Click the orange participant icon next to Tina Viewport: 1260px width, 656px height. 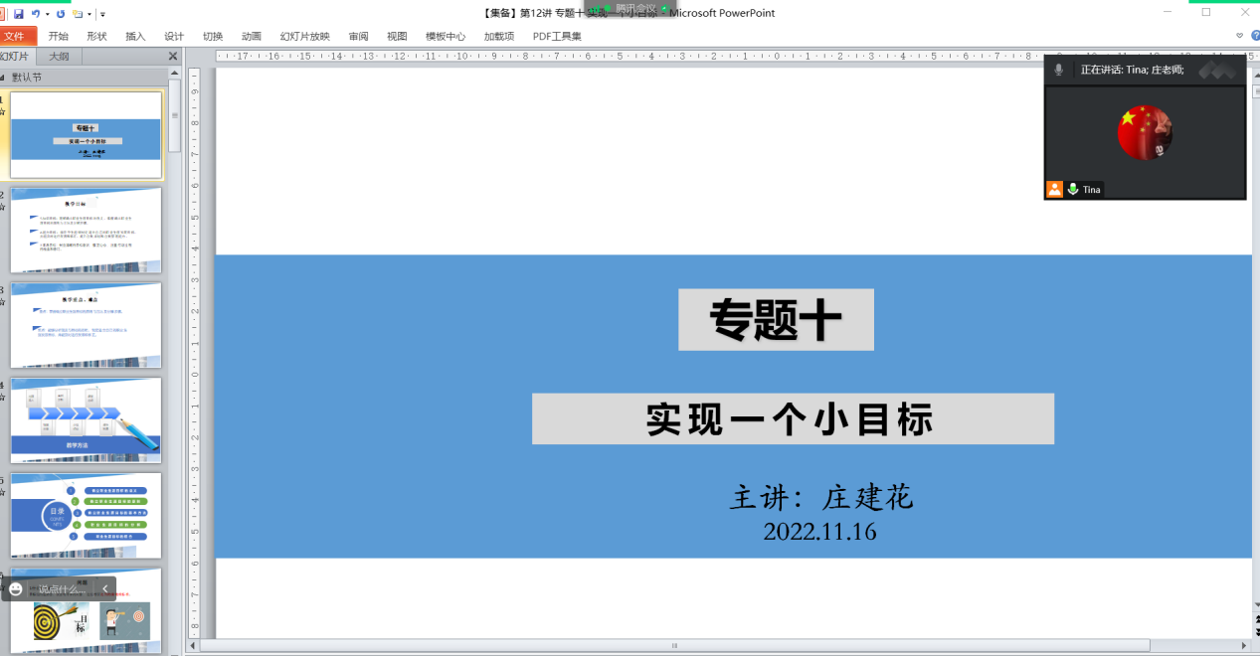point(1054,189)
